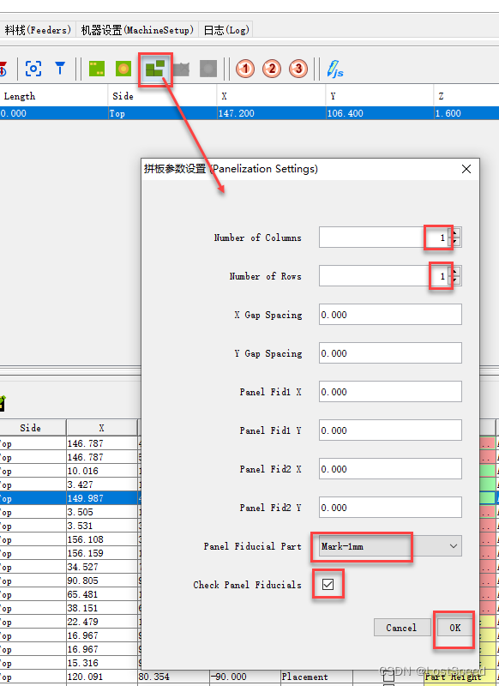Click OK in Panelization Settings

click(454, 628)
